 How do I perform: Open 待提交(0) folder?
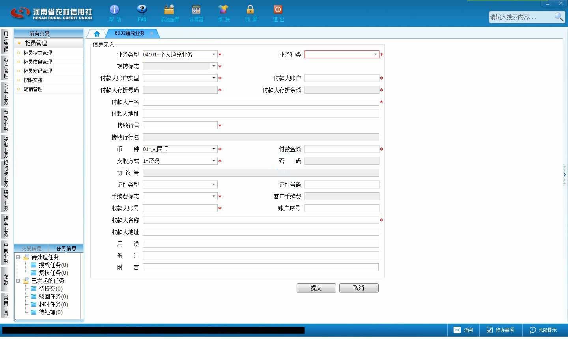click(x=47, y=289)
